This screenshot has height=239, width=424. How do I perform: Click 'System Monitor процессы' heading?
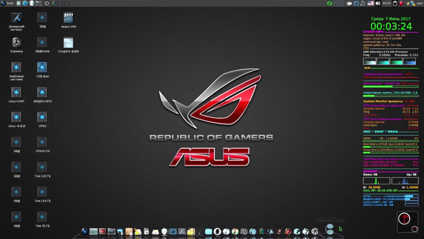click(383, 101)
